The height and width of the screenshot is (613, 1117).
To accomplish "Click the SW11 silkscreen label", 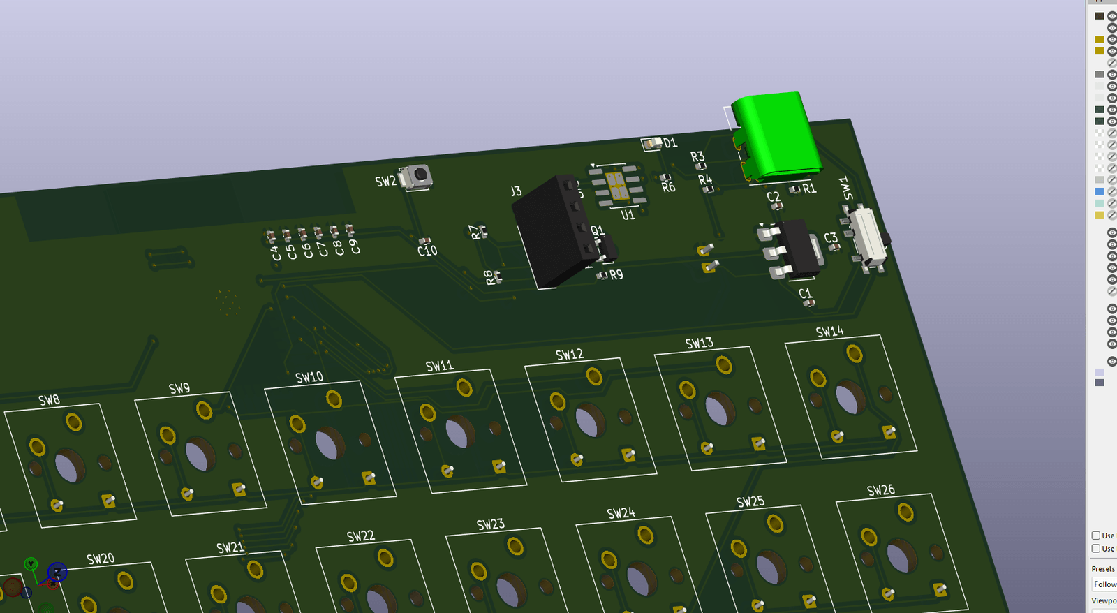I will point(440,366).
